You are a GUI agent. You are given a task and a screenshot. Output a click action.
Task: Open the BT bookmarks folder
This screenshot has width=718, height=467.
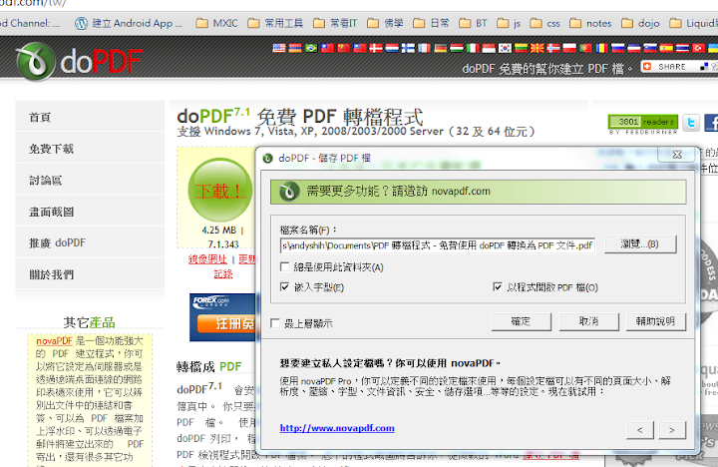[x=474, y=23]
